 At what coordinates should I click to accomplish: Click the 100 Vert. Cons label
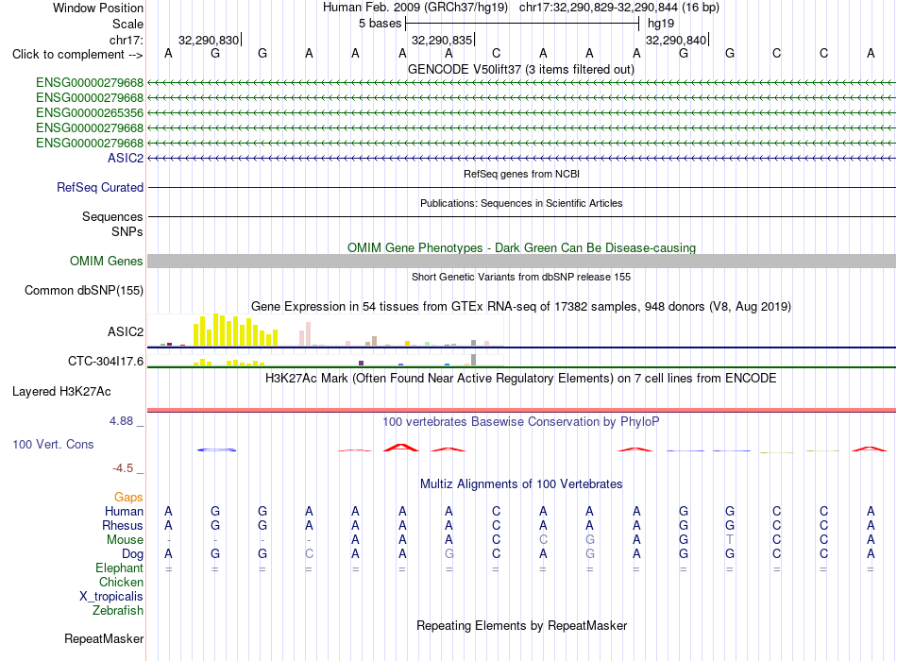[x=53, y=444]
